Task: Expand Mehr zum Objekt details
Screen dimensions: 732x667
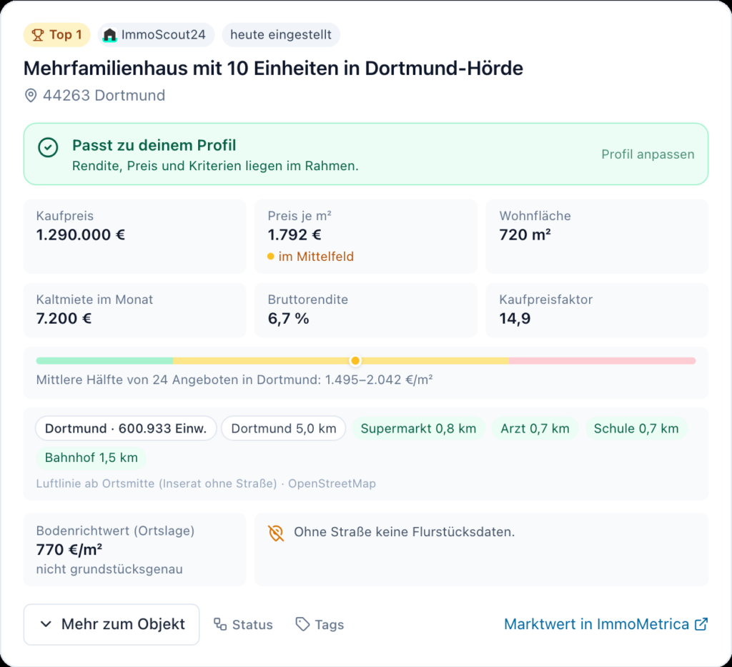Action: 112,625
